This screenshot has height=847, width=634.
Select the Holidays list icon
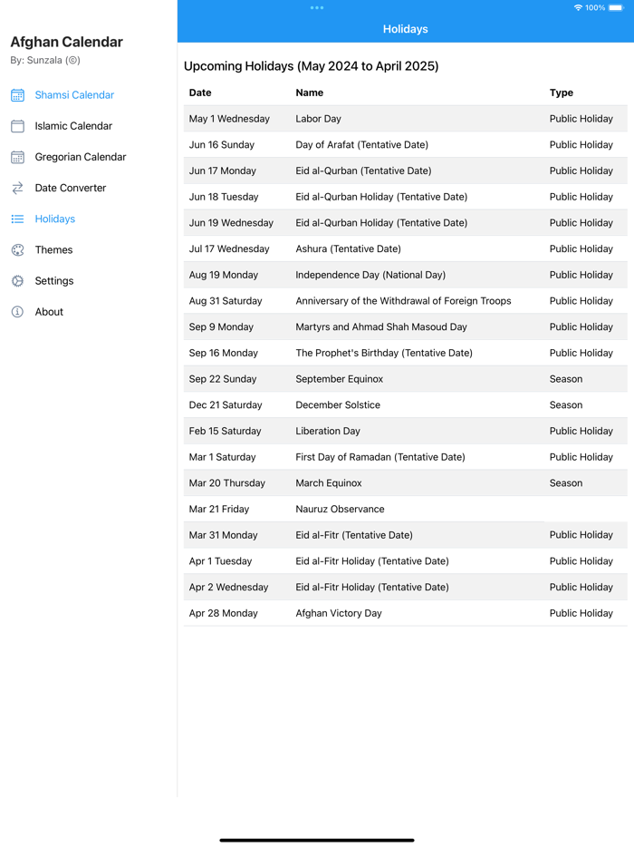(x=17, y=219)
